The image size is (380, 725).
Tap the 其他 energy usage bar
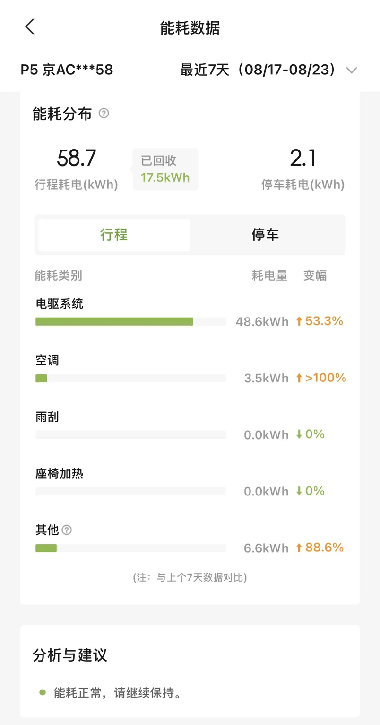[x=130, y=548]
